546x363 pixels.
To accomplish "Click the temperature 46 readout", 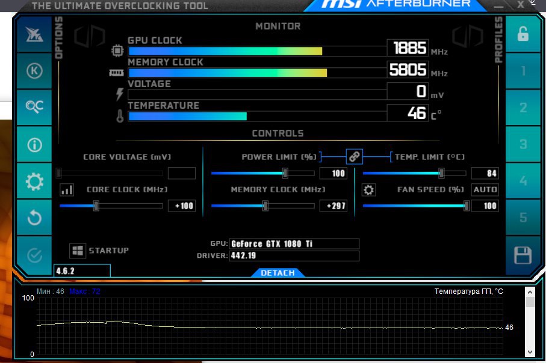I will (x=408, y=113).
